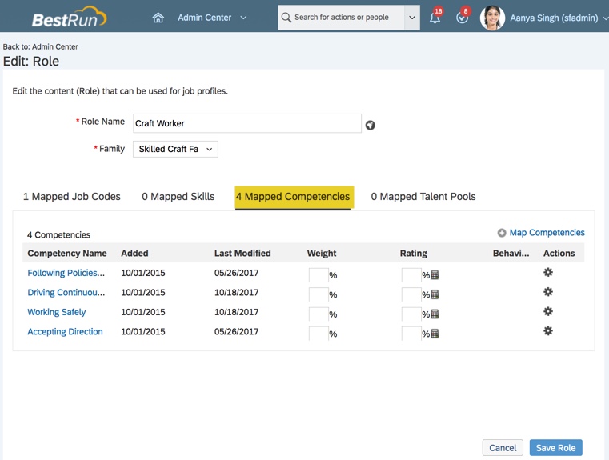609x460 pixels.
Task: Click the Home icon in header
Action: click(x=158, y=18)
